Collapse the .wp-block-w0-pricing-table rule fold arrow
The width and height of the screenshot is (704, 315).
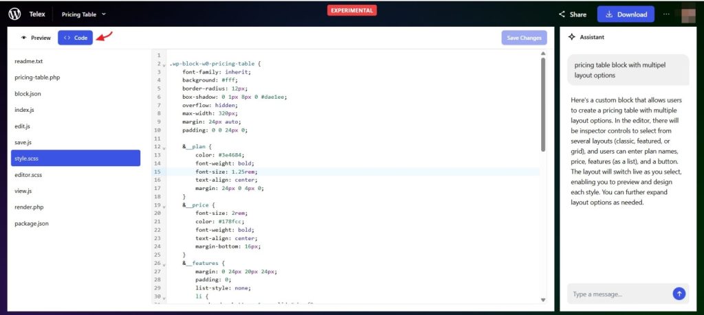click(164, 64)
